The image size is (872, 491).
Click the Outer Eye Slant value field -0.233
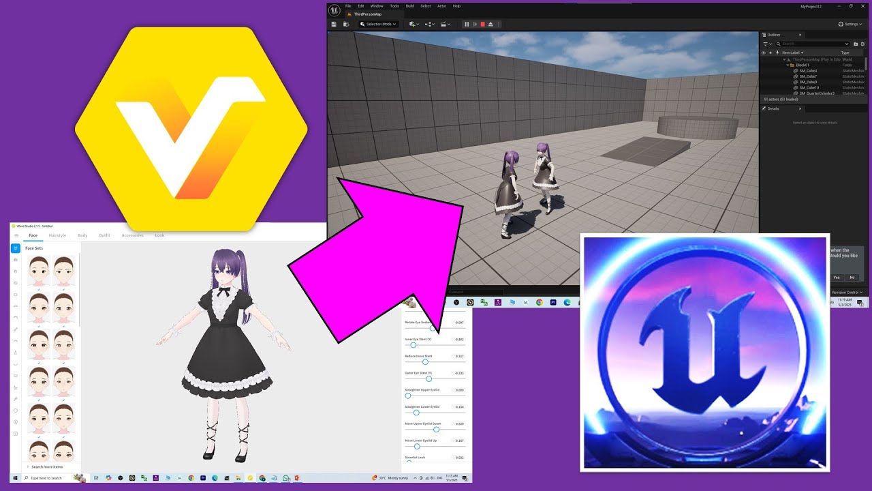pyautogui.click(x=460, y=373)
